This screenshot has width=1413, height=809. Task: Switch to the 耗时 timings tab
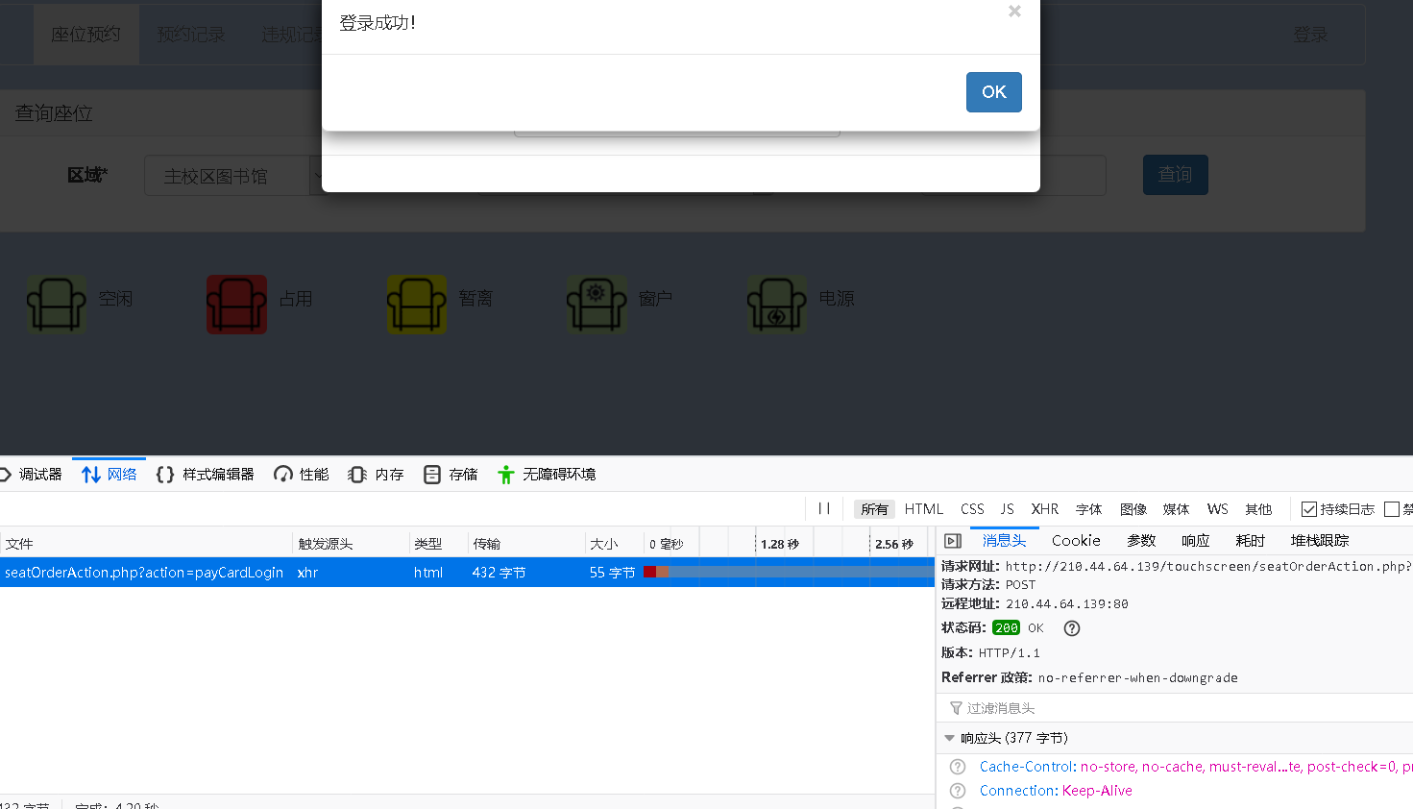[1251, 541]
